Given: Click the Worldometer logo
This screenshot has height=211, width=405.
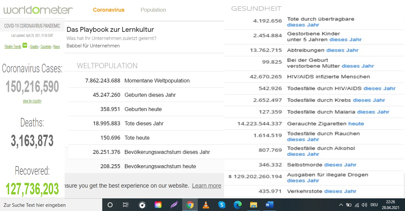Looking at the screenshot, I should coord(37,10).
